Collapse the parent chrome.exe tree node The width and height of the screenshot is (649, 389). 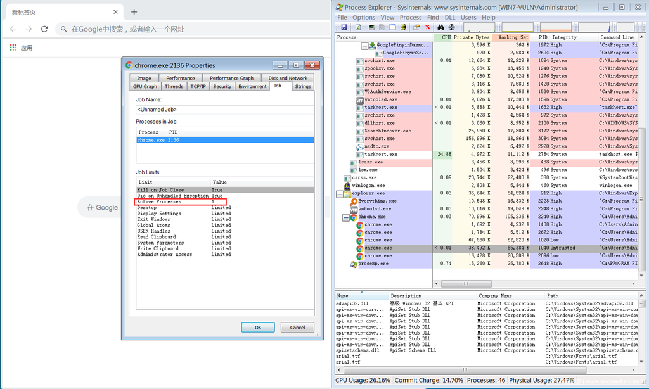click(x=346, y=217)
